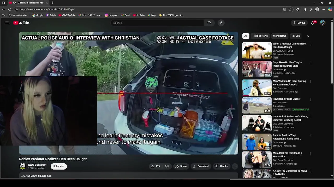Open the YouTube account avatar menu

pos(323,23)
